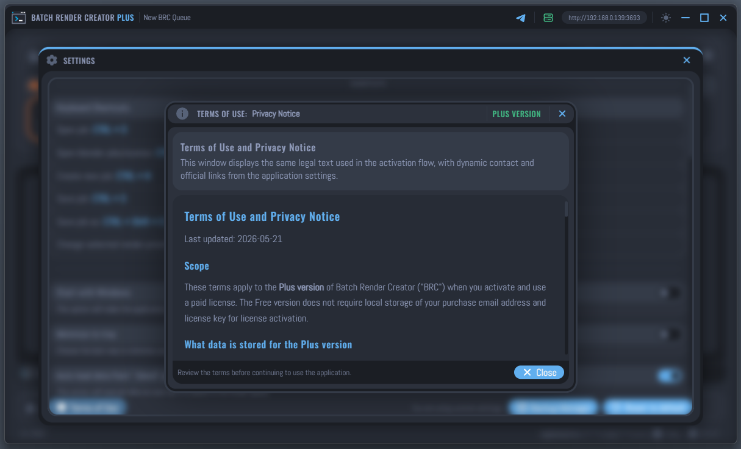Image resolution: width=741 pixels, height=449 pixels.
Task: Click bold 'Plus version' text in Scope paragraph
Action: point(301,287)
